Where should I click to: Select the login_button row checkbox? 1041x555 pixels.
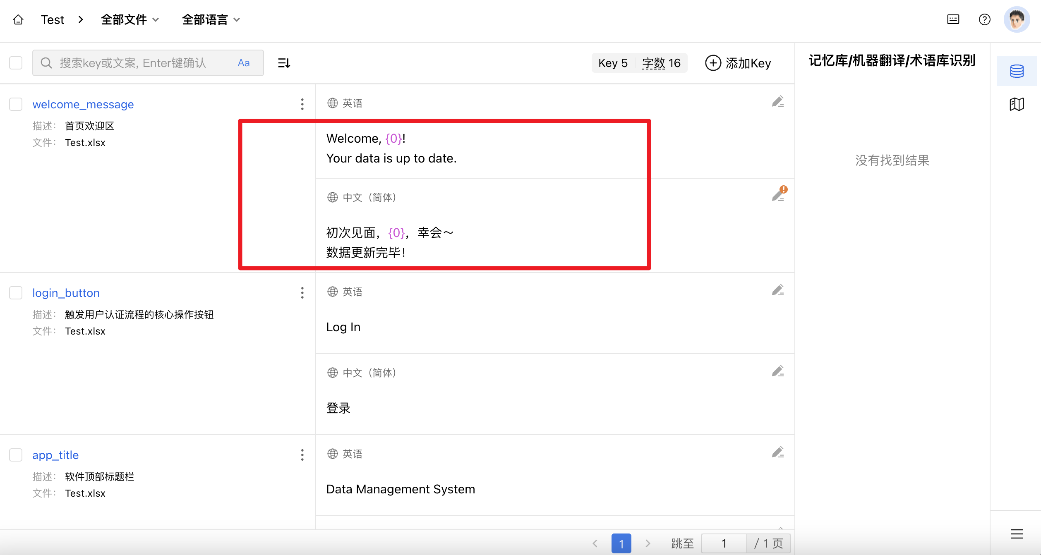coord(16,293)
